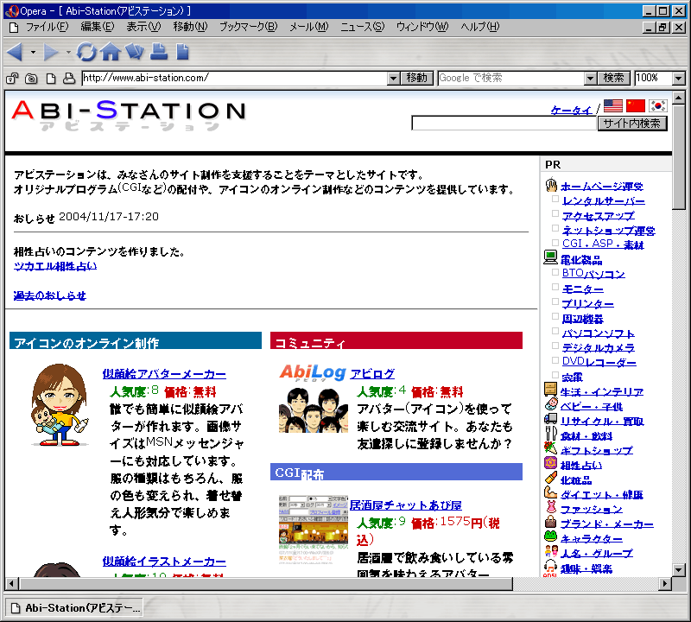Click the South Korea flag icon
691x622 pixels.
click(657, 105)
